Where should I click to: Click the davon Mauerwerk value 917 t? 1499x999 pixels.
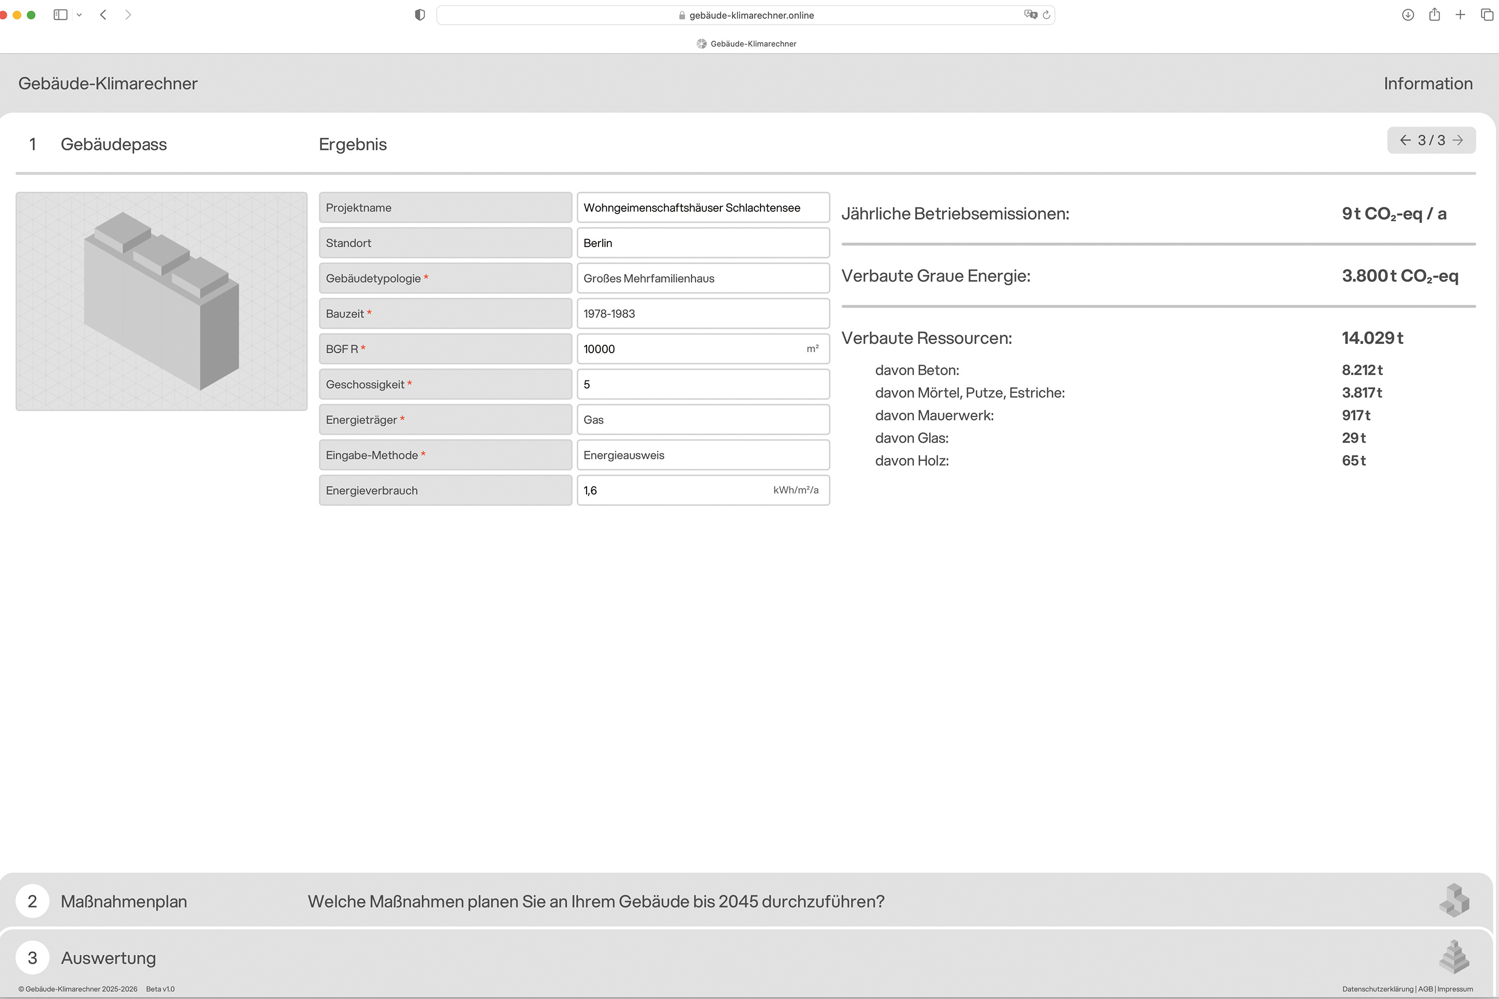(x=1355, y=415)
